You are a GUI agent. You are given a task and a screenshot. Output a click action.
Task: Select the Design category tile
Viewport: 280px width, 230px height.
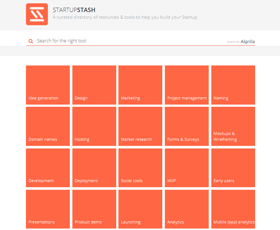(x=94, y=85)
